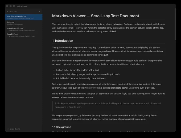This screenshot has width=181, height=138.
Task: Open scroll-spy-sample.md in the history list
Action: coord(24,17)
